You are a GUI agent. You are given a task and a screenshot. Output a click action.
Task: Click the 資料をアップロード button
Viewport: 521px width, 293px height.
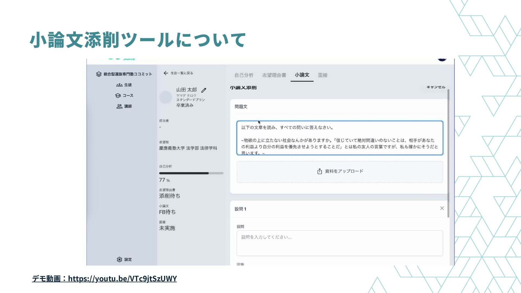tap(340, 172)
